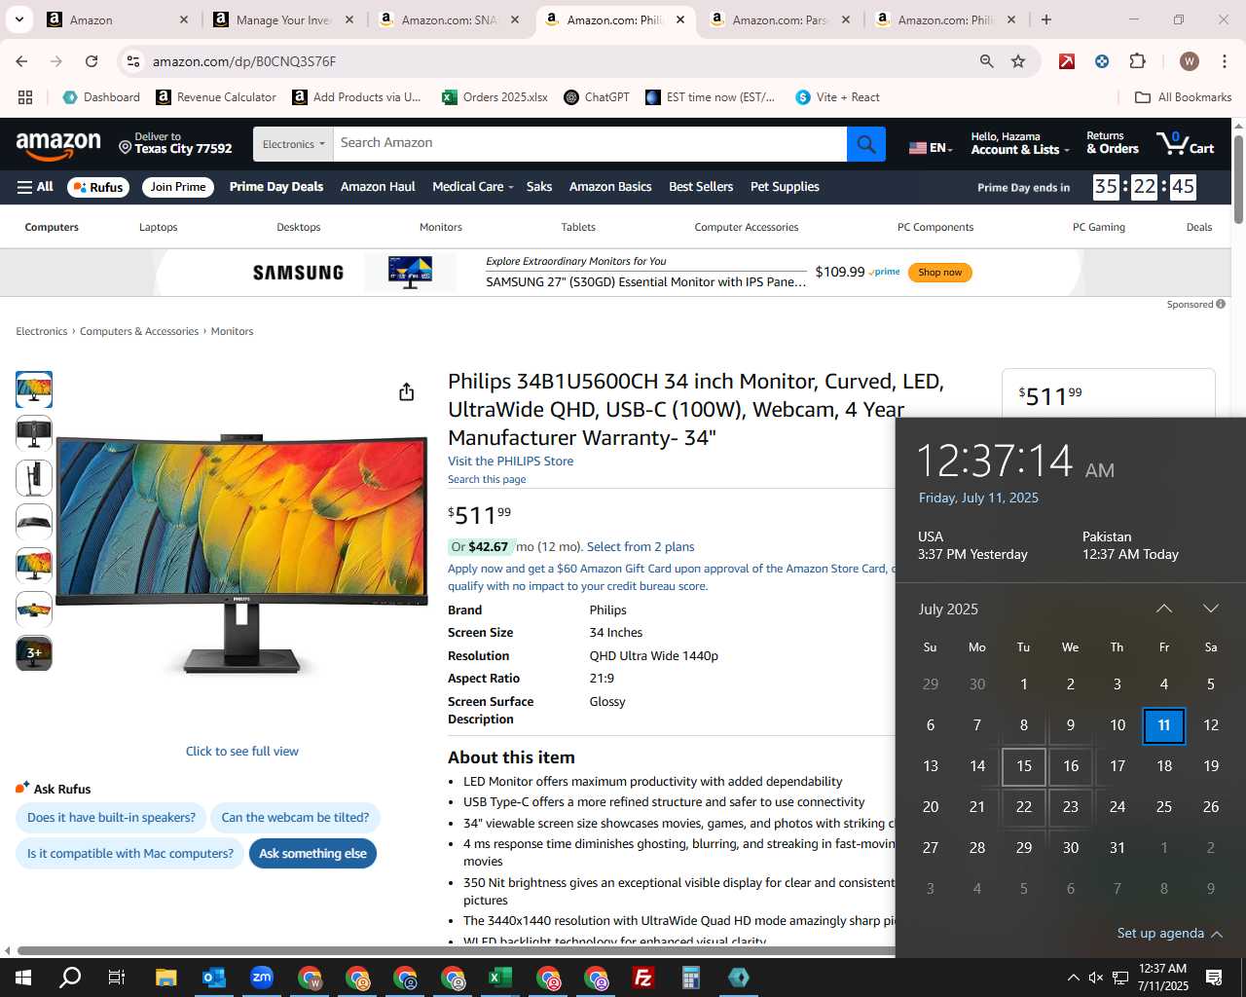Go to next month in calendar
Screen dimensions: 1246x997
[1211, 609]
